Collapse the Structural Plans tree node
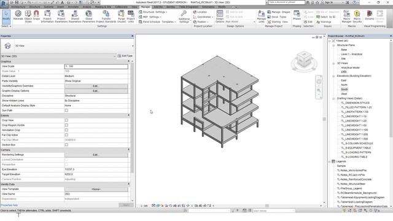Screen dimensions: 393x221 [333, 45]
